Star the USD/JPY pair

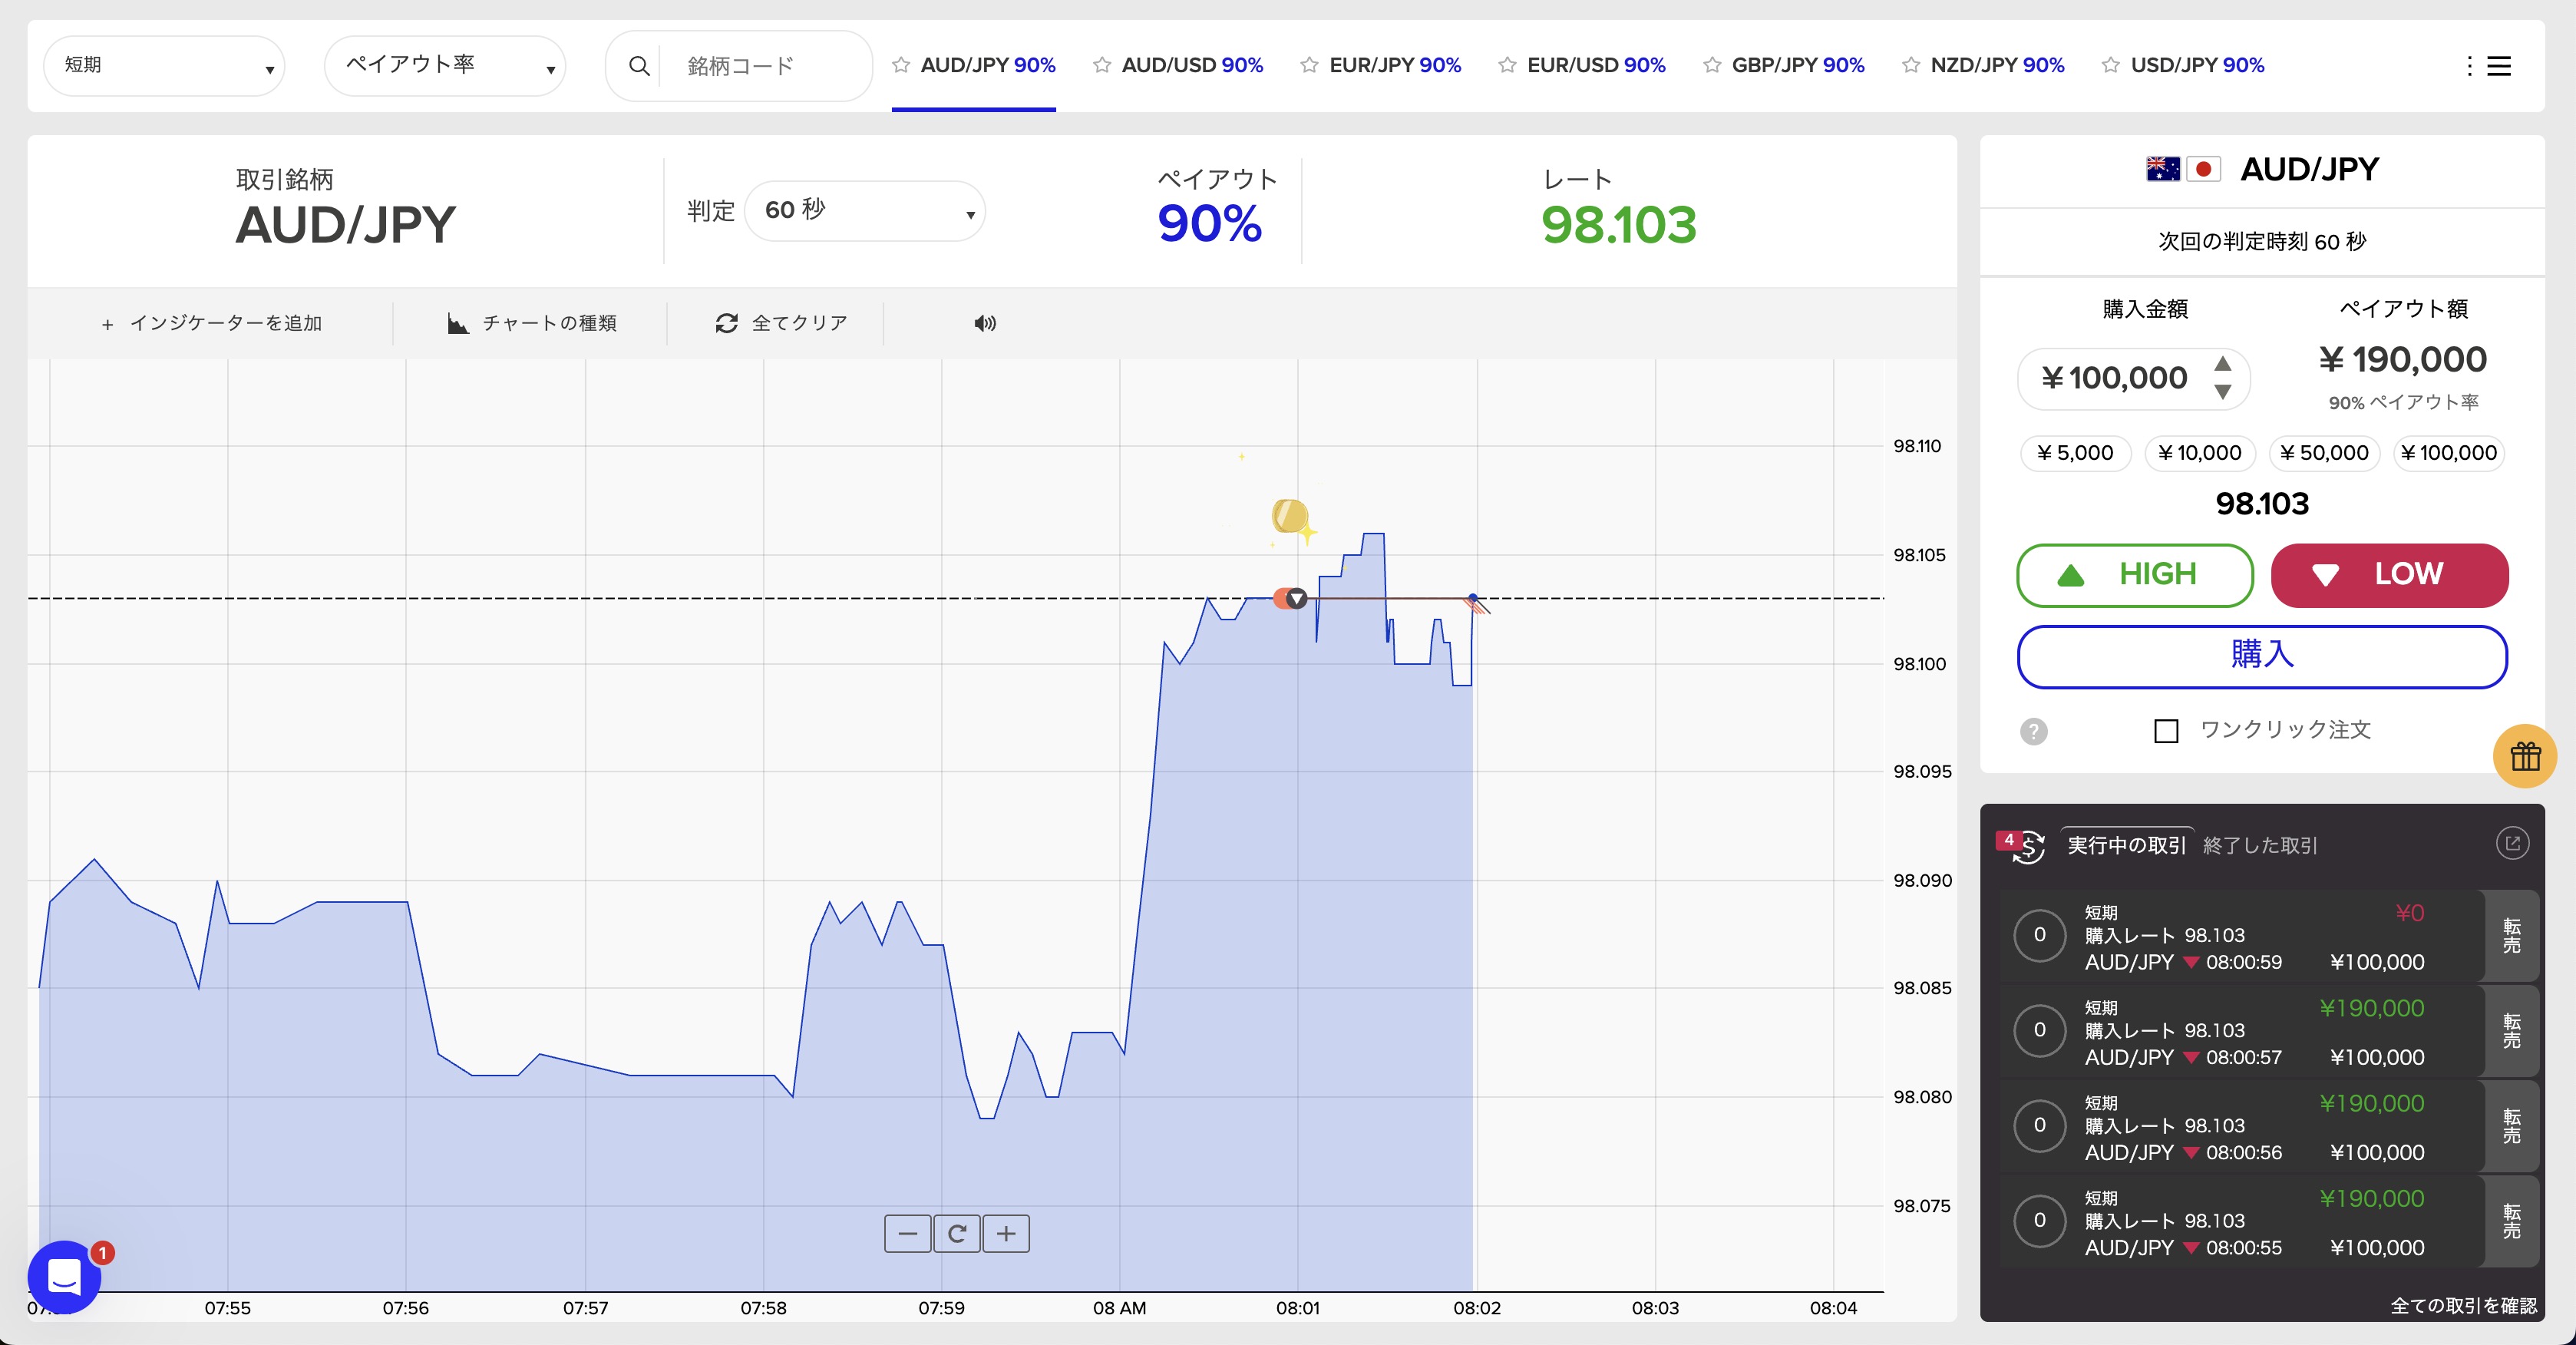tap(2111, 65)
